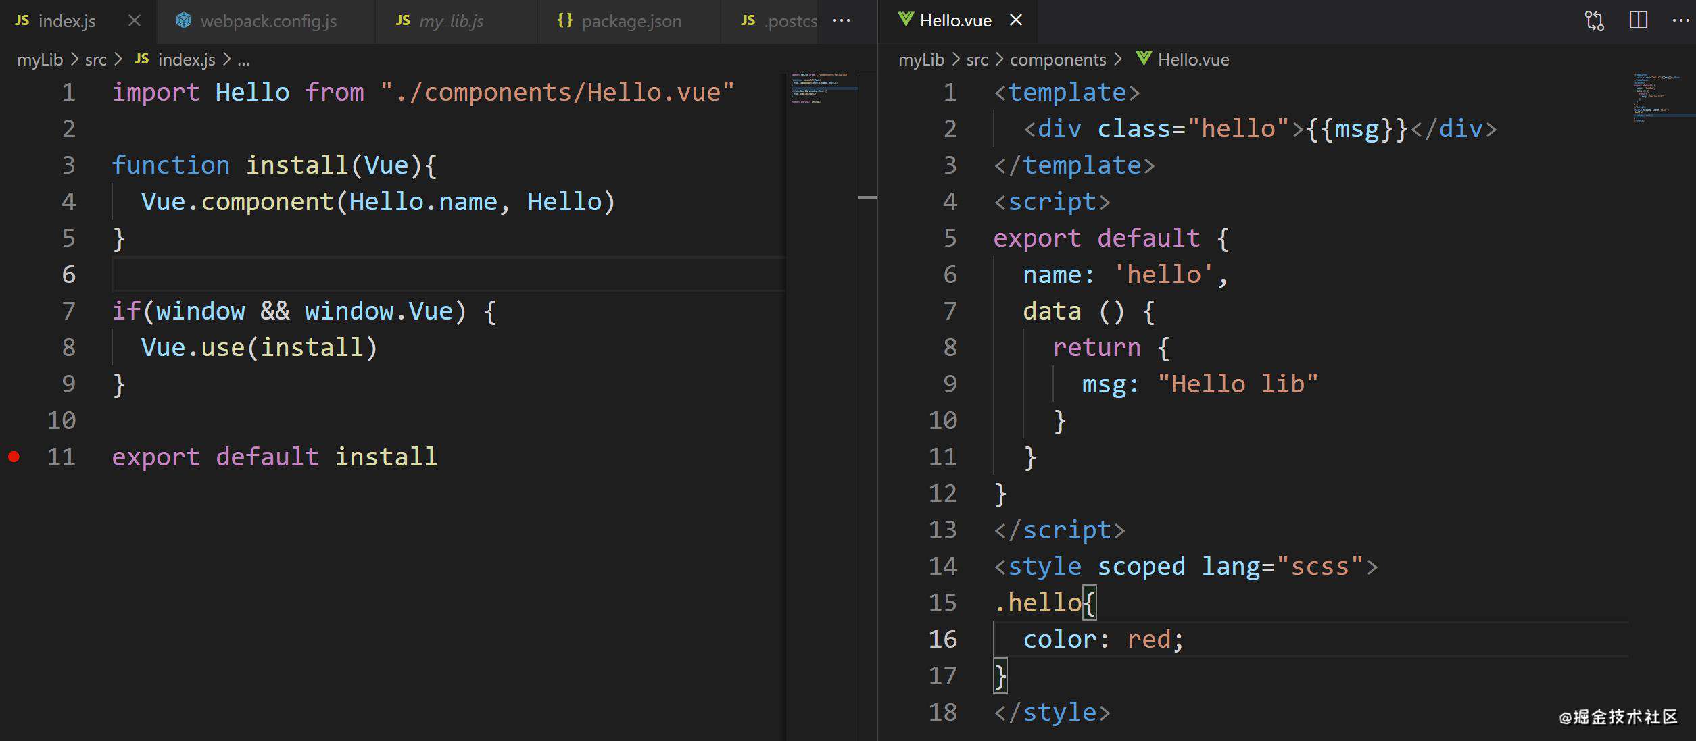
Task: Select the Hello.vue tab
Action: [x=956, y=21]
